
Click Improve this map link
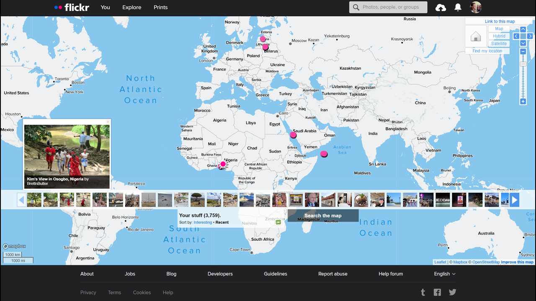[x=517, y=262]
